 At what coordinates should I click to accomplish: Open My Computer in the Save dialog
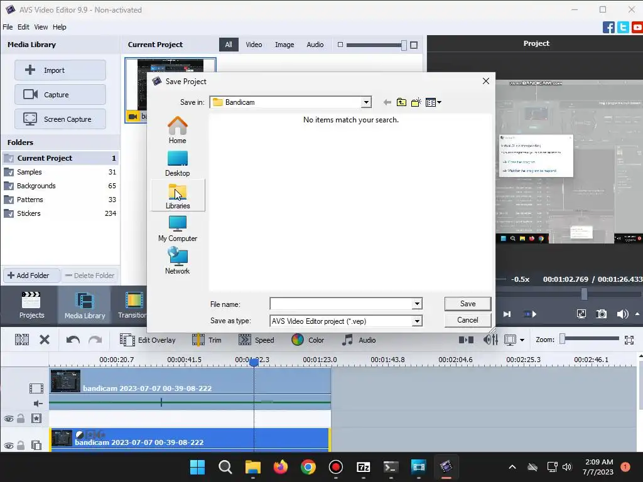coord(178,228)
